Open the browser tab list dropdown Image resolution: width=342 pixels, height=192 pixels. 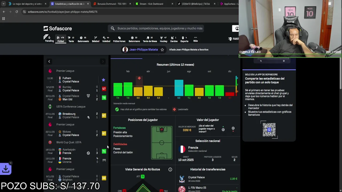pos(3,4)
